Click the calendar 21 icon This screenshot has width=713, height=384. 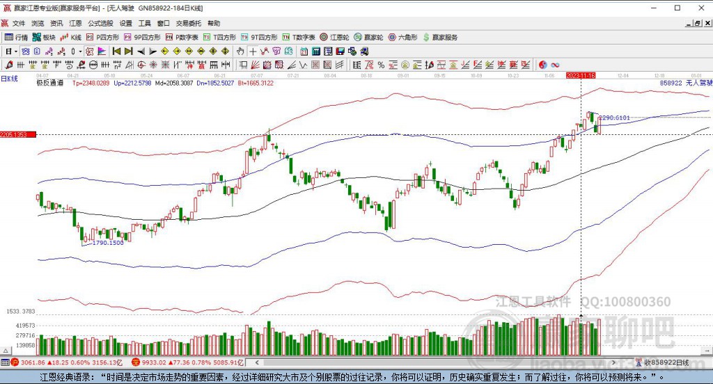click(x=304, y=51)
